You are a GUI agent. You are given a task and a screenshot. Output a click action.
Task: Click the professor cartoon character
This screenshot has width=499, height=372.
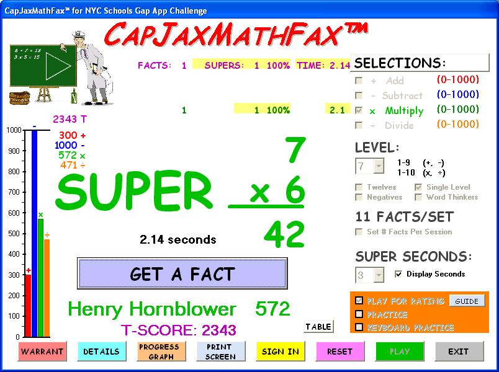92,68
